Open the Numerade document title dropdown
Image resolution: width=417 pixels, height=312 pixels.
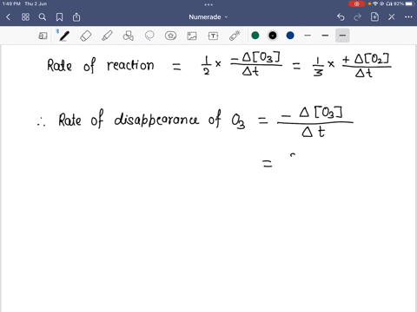[208, 17]
